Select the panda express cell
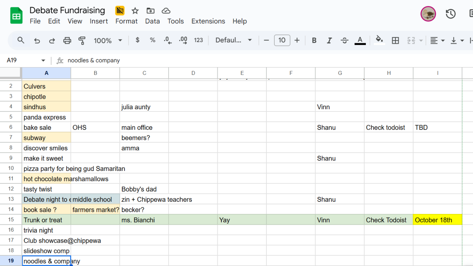The image size is (473, 266). pos(47,117)
